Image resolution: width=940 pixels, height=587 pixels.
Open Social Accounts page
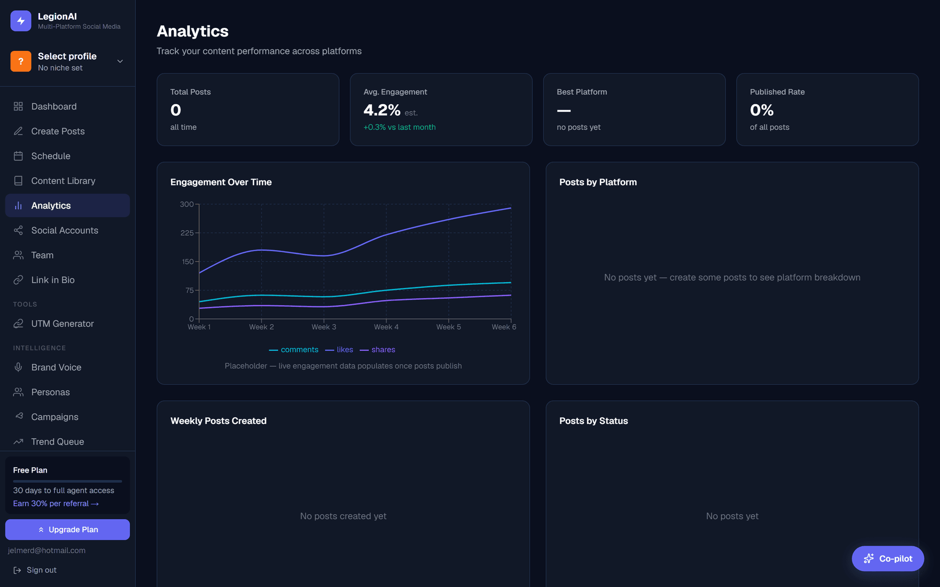(68, 230)
